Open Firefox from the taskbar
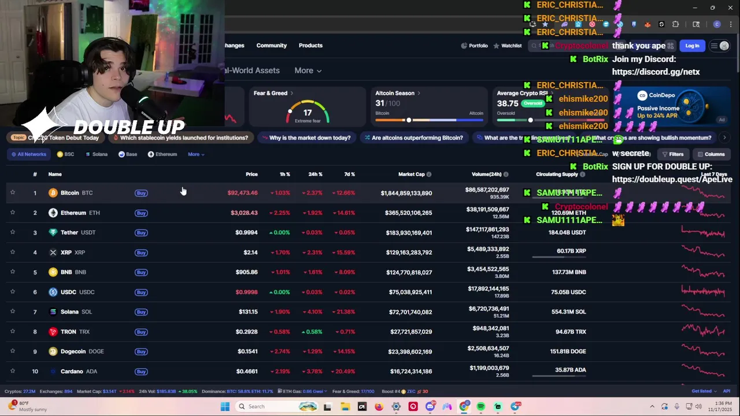 coord(379,406)
